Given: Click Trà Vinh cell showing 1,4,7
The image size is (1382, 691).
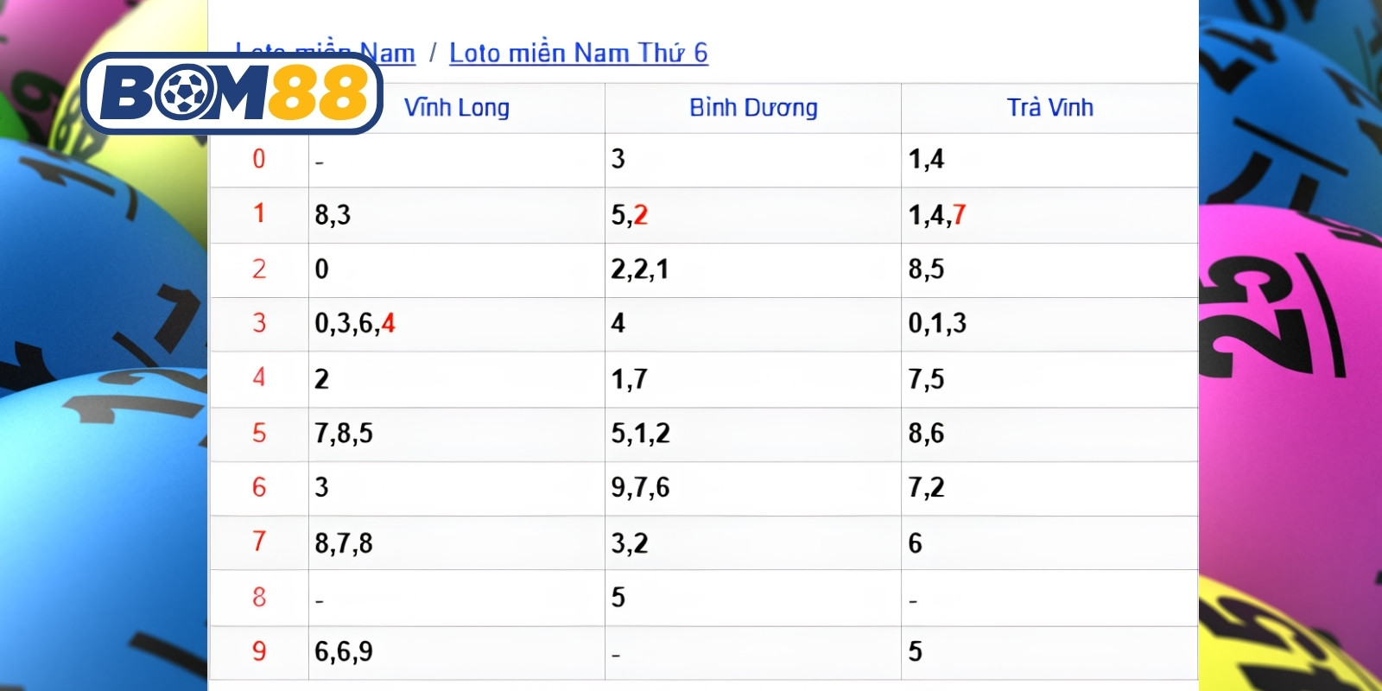Looking at the screenshot, I should point(1049,215).
